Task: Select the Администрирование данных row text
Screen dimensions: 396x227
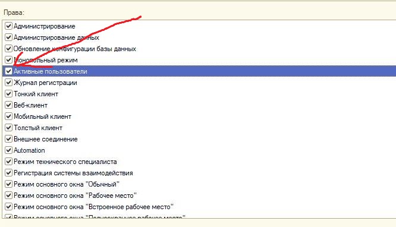Action: click(56, 37)
